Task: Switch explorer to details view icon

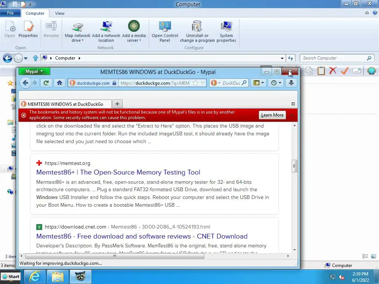Action: [365, 256]
